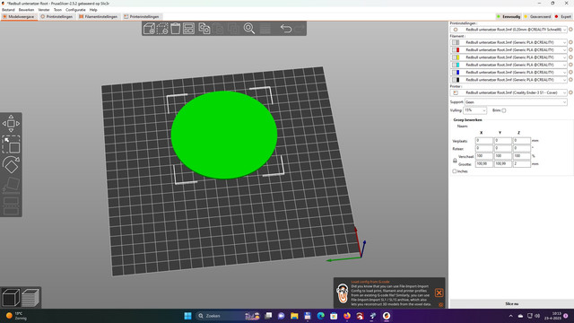Click gear icon beside yellow filament
The width and height of the screenshot is (574, 323).
[570, 57]
